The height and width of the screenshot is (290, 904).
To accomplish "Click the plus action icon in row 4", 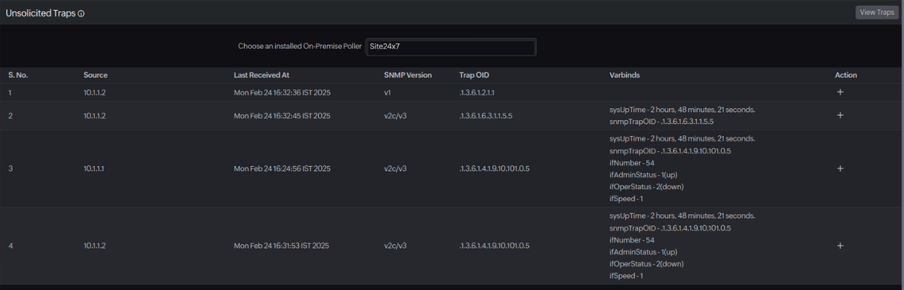I will click(x=840, y=246).
